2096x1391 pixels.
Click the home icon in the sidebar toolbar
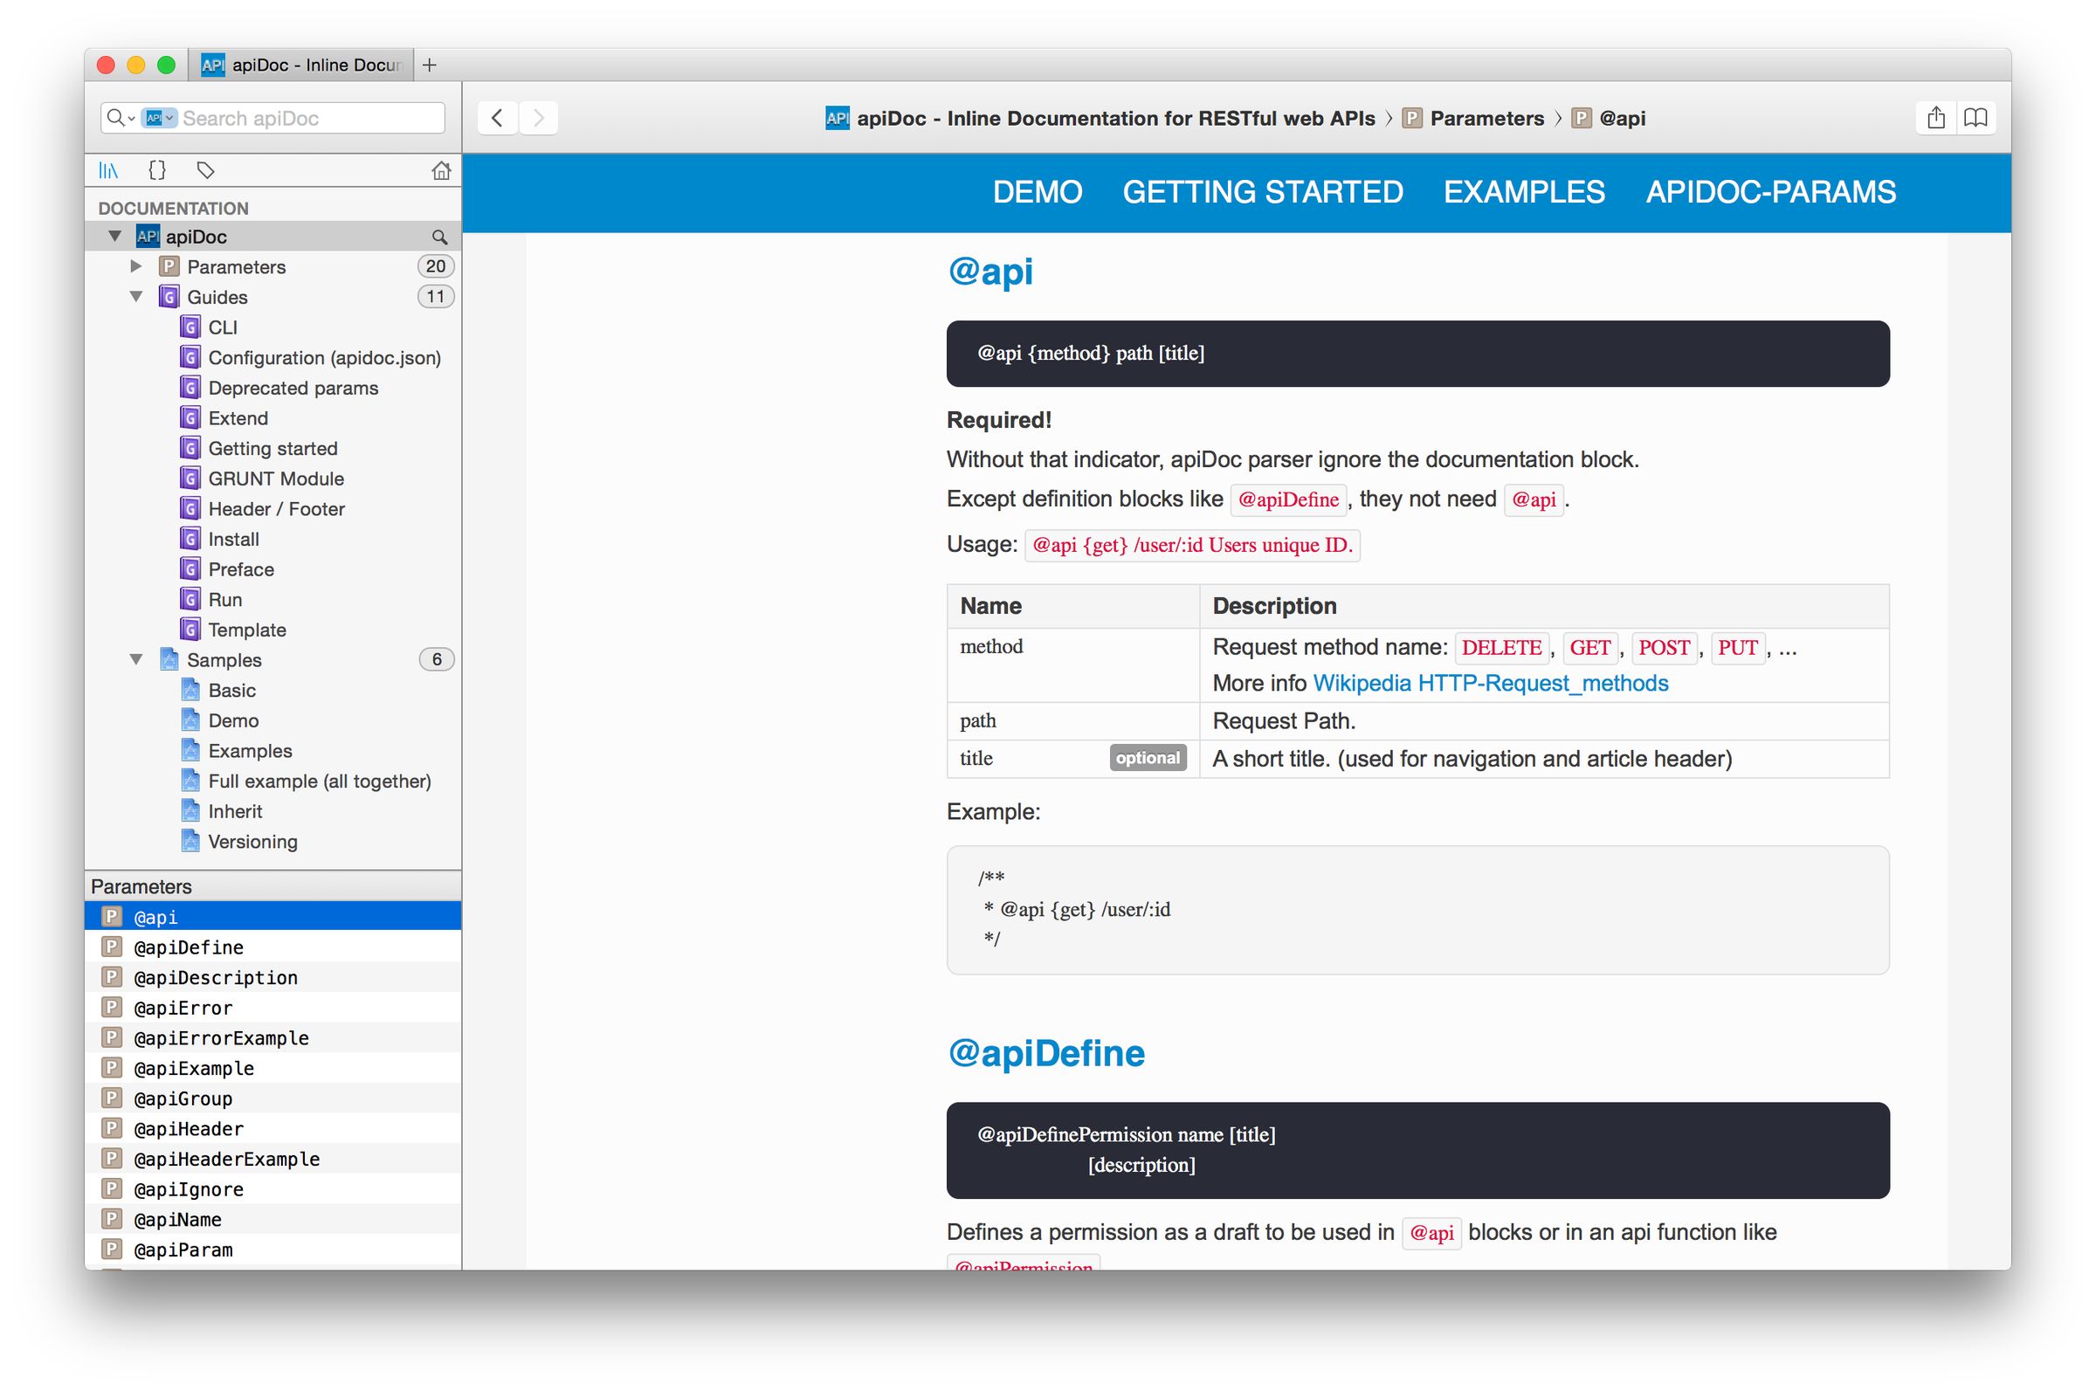pos(442,169)
